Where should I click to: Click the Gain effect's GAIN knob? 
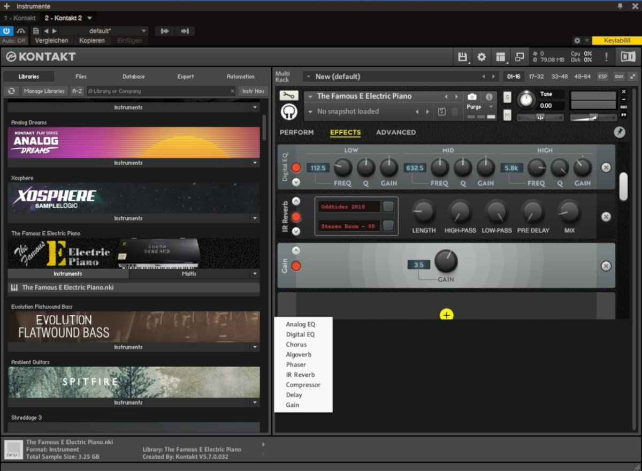pos(446,261)
